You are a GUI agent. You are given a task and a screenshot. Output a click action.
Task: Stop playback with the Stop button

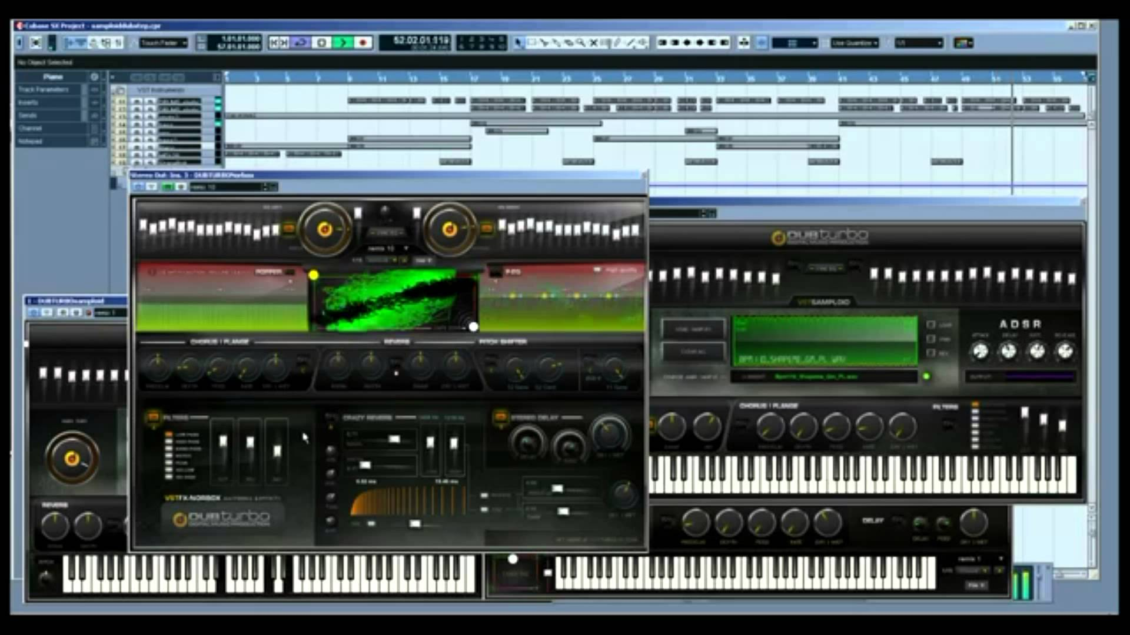322,42
